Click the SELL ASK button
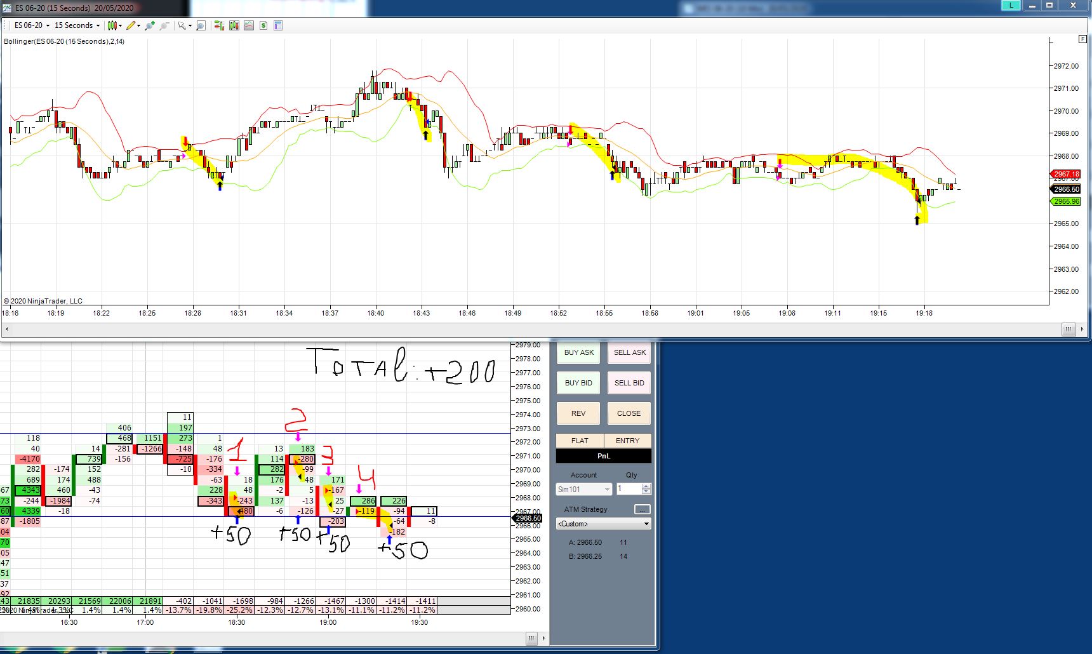This screenshot has width=1092, height=654. pos(629,352)
